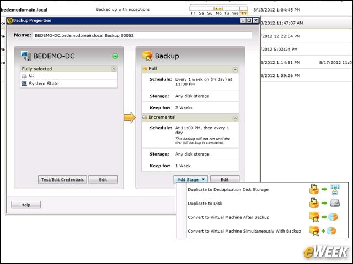Click the Full backup stage icon
The width and height of the screenshot is (353, 264).
point(145,68)
